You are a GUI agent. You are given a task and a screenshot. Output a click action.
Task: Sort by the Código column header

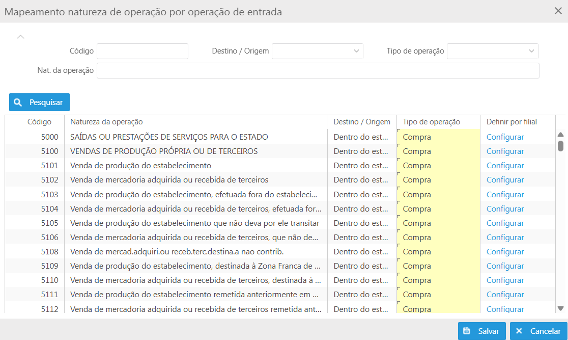click(40, 122)
